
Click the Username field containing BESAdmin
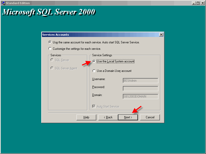point(140,81)
